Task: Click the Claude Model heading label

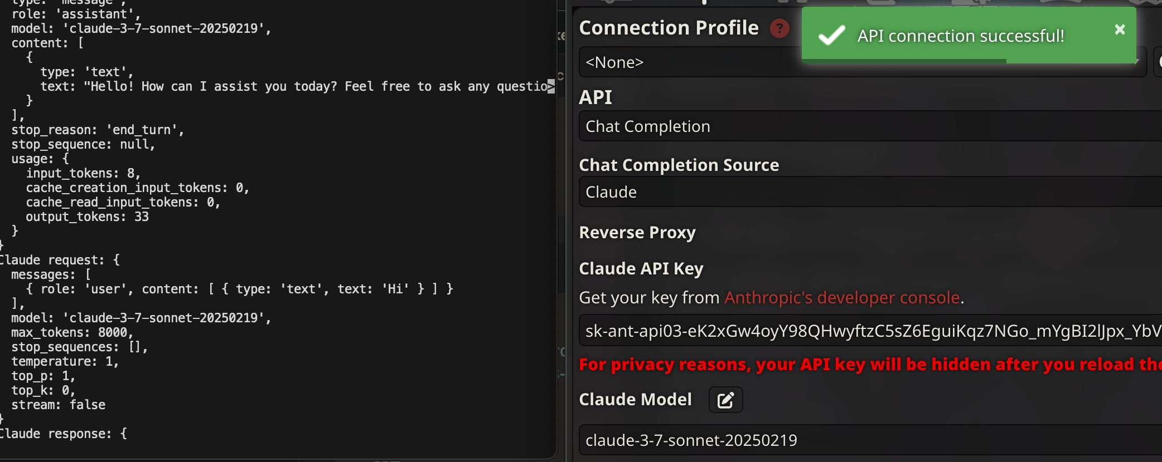Action: tap(635, 399)
